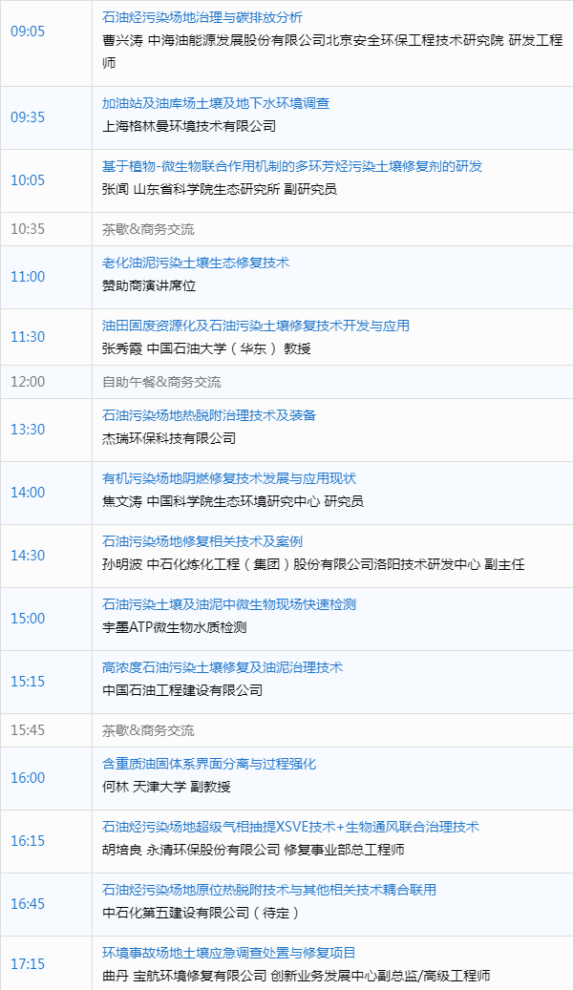
Task: Open the talk 石油烃污染场地治理与碳排放分析
Action: click(x=202, y=17)
